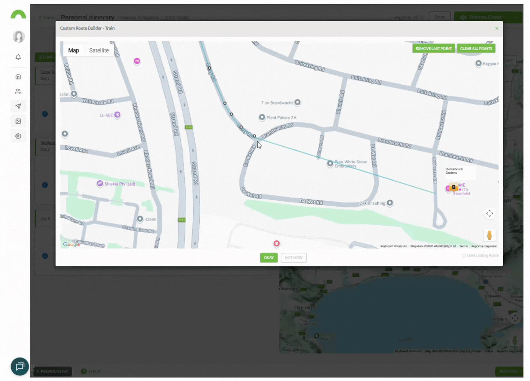The width and height of the screenshot is (530, 381).
Task: Click the Back link in header
Action: [x=47, y=18]
